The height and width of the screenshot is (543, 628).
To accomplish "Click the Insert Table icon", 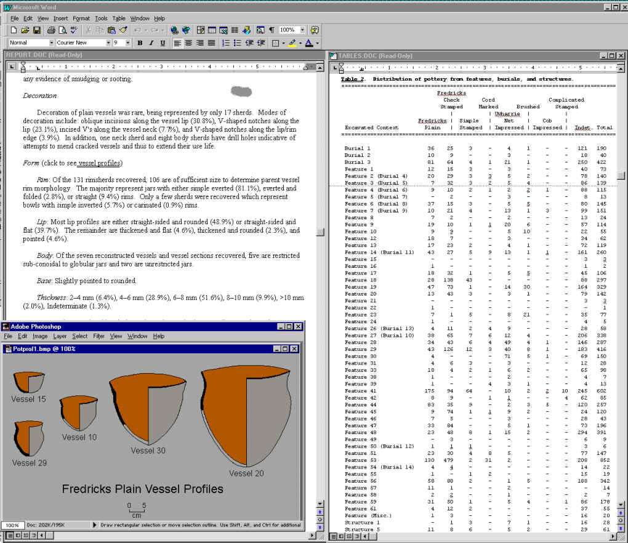I will 212,30.
